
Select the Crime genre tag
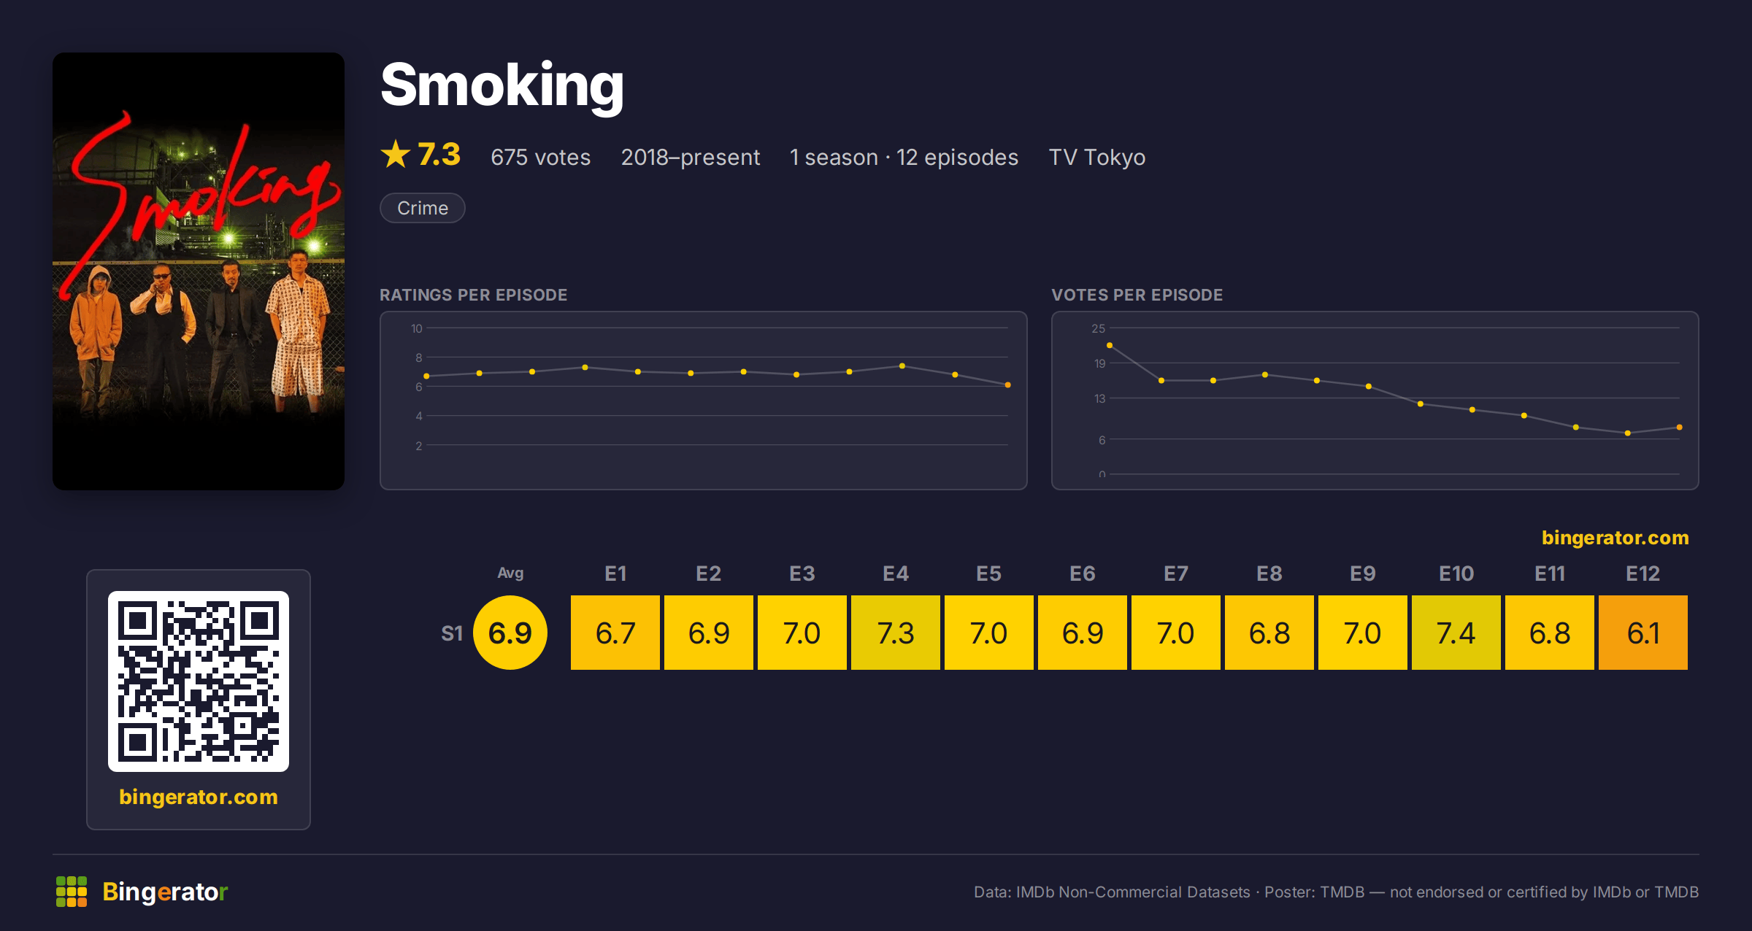[x=423, y=208]
